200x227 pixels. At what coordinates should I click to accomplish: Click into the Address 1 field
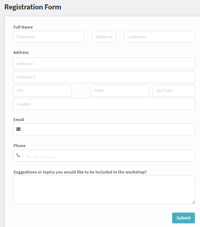(x=104, y=64)
